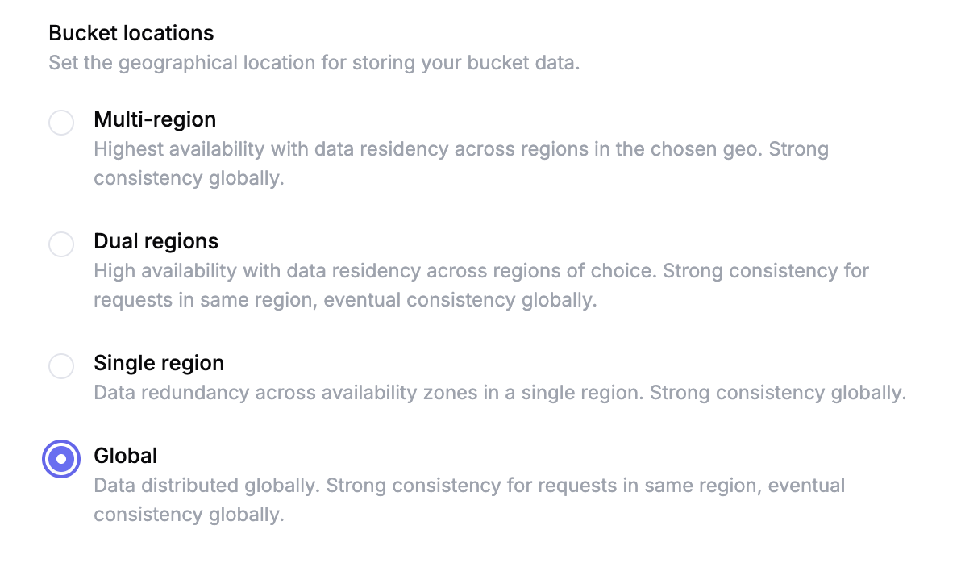Click the "Bucket locations" heading
This screenshot has height=563, width=961.
pos(131,33)
